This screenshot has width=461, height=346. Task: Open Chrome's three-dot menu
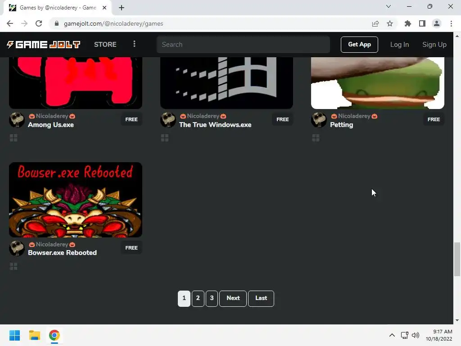pyautogui.click(x=451, y=23)
